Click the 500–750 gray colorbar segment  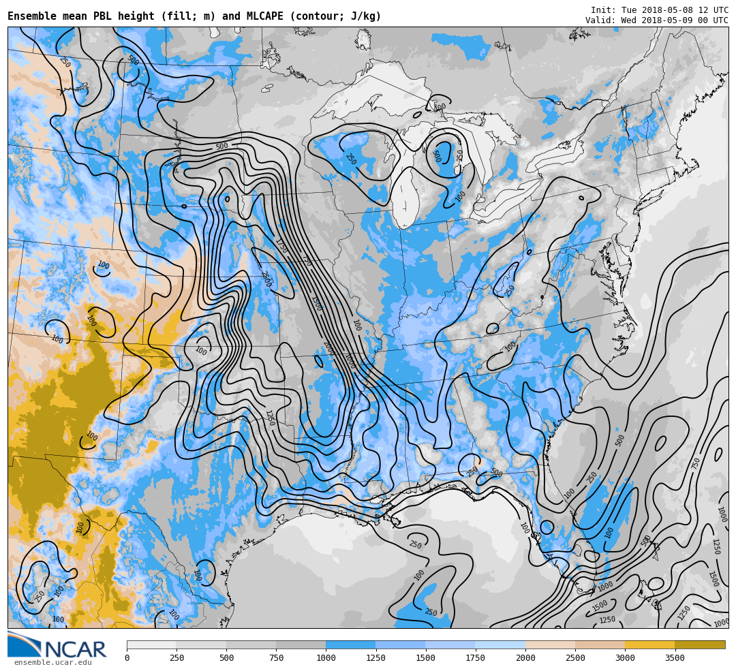[x=251, y=645]
